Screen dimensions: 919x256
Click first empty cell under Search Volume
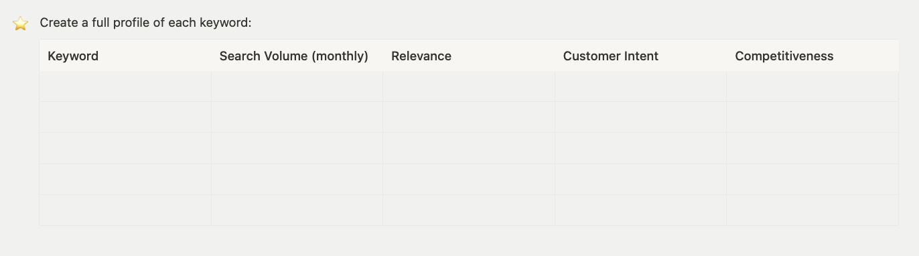(297, 86)
